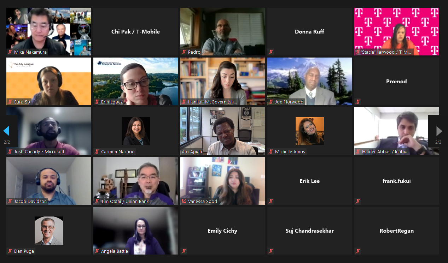Click muted mic icon next to Erin Lopez
The image size is (448, 263).
(97, 102)
